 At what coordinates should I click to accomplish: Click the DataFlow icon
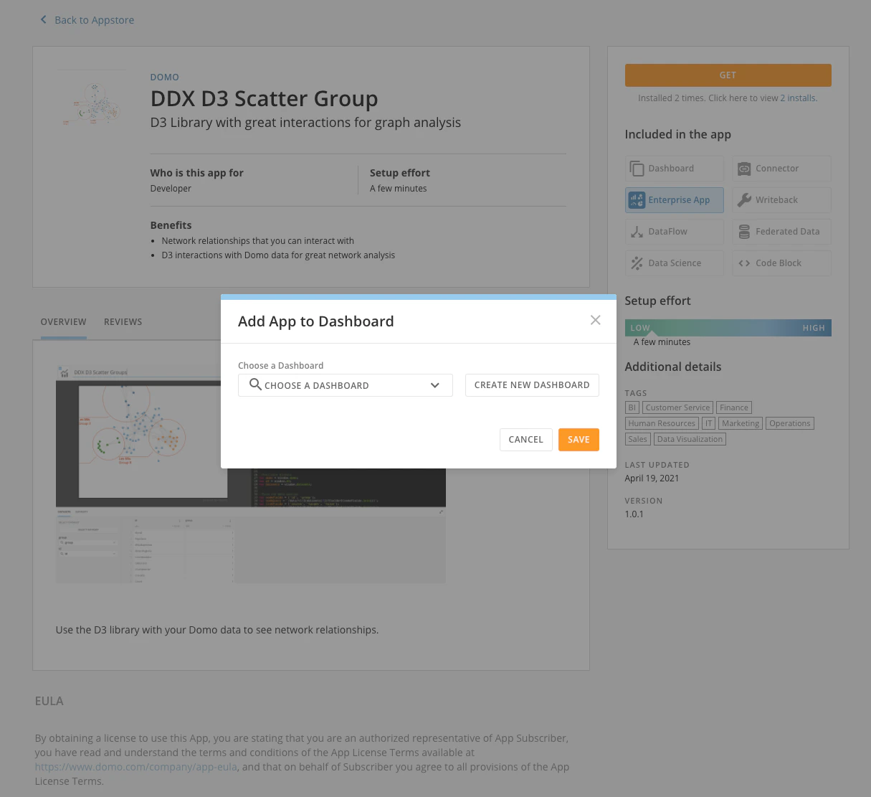tap(637, 232)
